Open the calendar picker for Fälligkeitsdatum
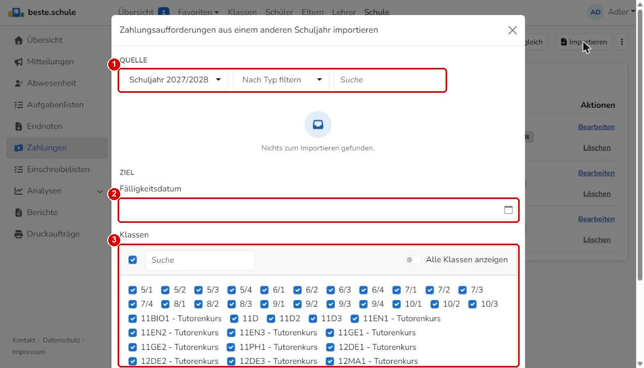644x368 pixels. tap(508, 210)
